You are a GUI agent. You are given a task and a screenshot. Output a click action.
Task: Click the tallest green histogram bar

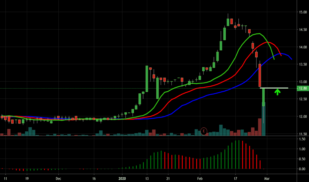click(239, 155)
